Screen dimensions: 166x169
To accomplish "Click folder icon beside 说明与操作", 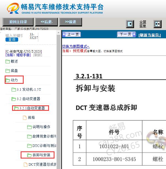I will coord(29,127).
